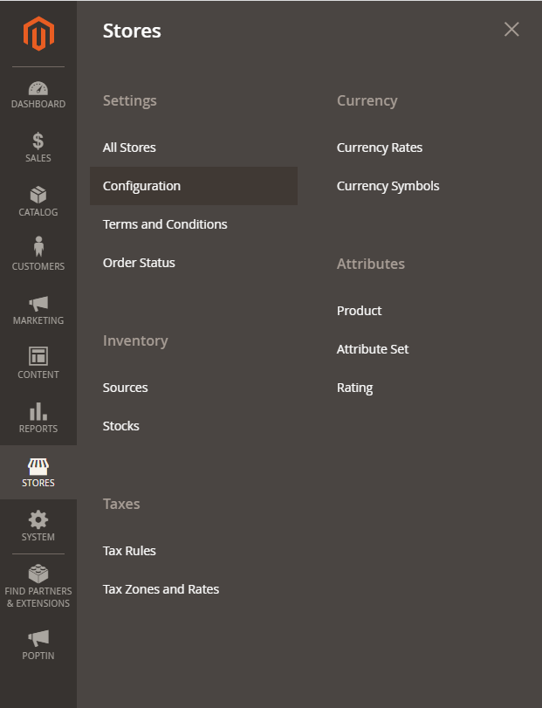The image size is (542, 708).
Task: Open the Poptin megaphone icon
Action: coord(38,638)
